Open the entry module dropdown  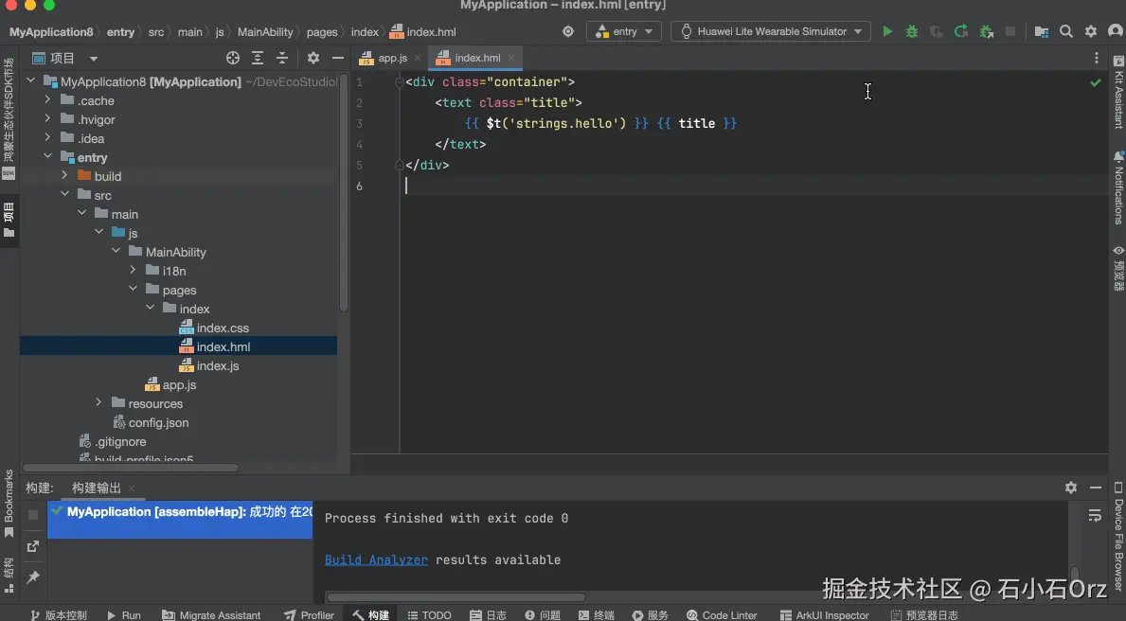(x=625, y=31)
